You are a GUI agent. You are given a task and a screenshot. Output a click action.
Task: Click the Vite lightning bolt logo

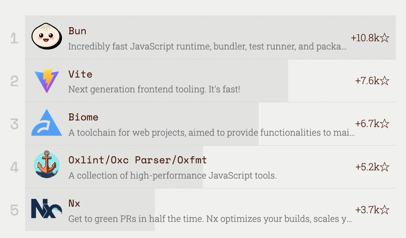[x=47, y=80]
